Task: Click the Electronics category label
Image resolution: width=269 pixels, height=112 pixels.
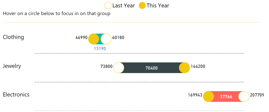Action: [16, 94]
